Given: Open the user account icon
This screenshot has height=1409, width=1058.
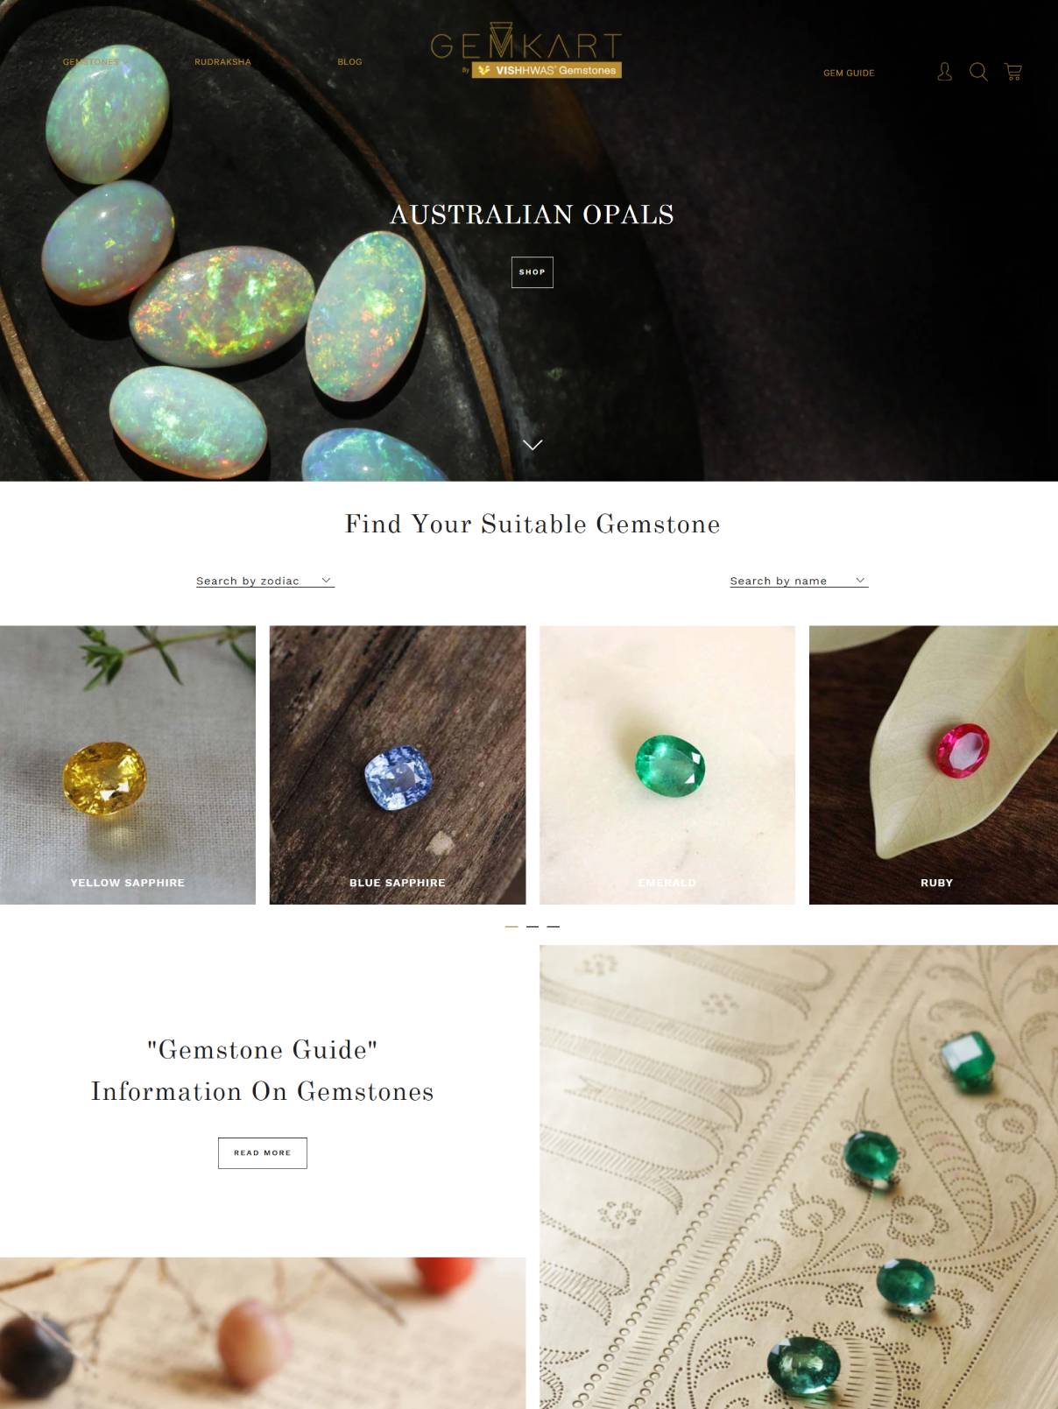Looking at the screenshot, I should coord(944,72).
